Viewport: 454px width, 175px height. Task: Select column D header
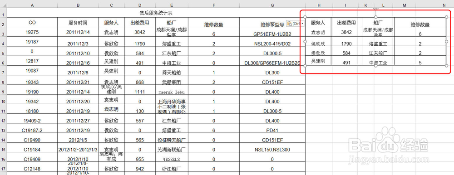pyautogui.click(x=140, y=5)
